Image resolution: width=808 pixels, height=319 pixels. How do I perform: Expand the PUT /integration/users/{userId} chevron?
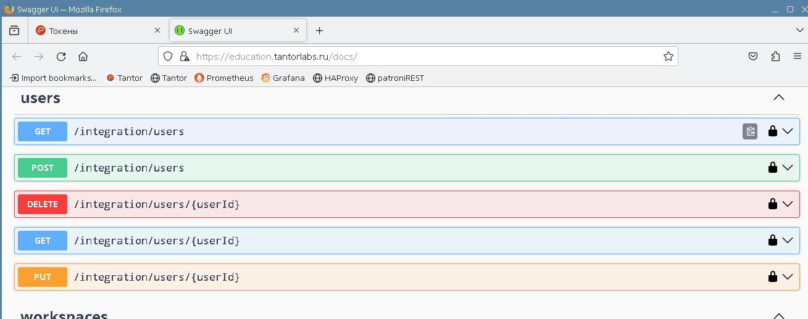(x=788, y=277)
